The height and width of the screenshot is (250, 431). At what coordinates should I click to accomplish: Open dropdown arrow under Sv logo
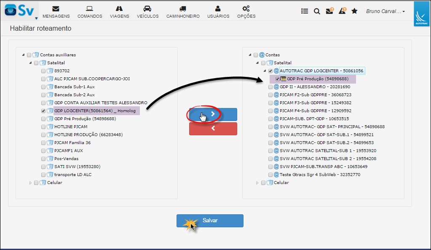click(36, 18)
